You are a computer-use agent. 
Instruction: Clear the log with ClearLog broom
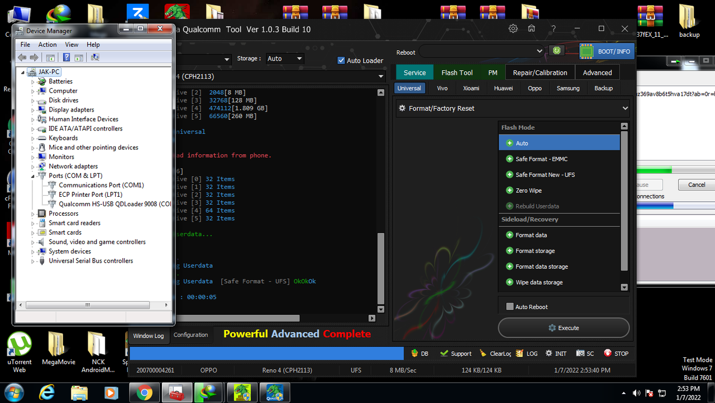click(x=495, y=353)
